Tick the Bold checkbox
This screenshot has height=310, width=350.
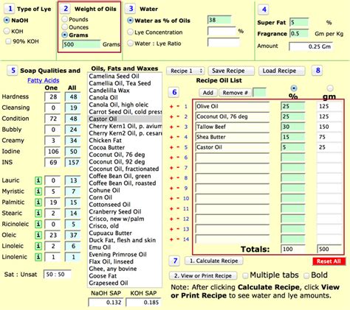point(306,275)
